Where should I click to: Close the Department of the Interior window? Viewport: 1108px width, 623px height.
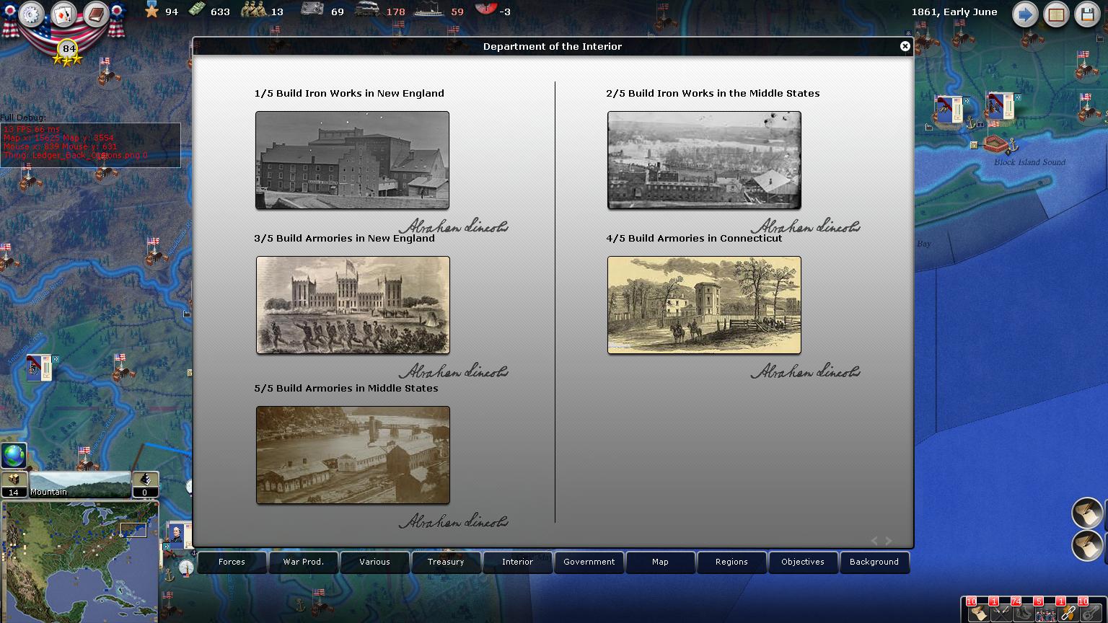pos(905,46)
